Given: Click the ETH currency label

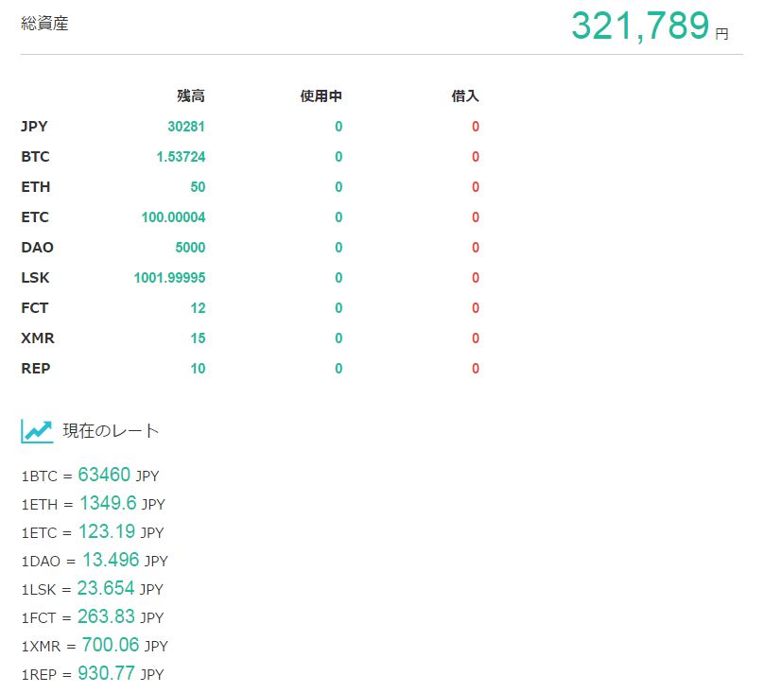Looking at the screenshot, I should click(35, 187).
